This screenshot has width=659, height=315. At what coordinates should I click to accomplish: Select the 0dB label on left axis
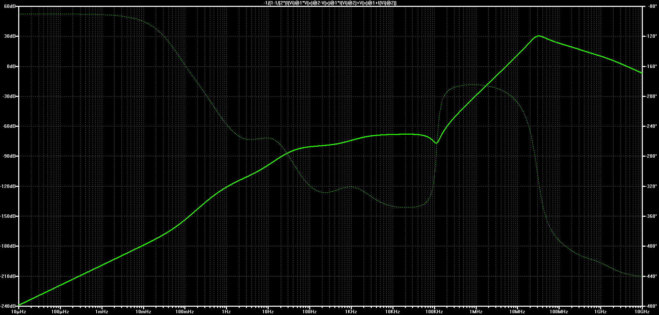pyautogui.click(x=12, y=66)
